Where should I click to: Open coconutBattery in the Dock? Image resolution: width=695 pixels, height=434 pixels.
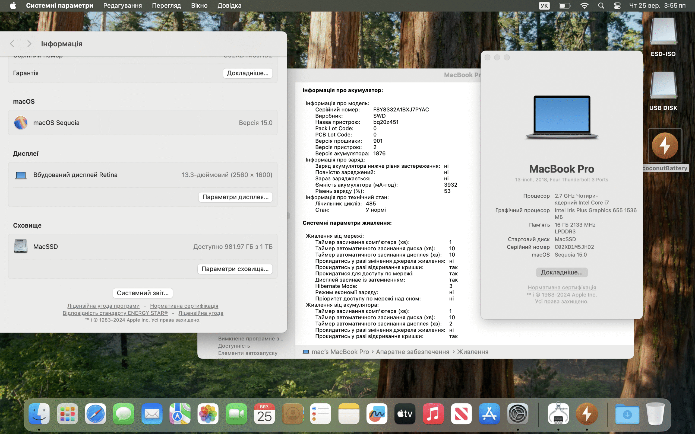[x=587, y=414]
